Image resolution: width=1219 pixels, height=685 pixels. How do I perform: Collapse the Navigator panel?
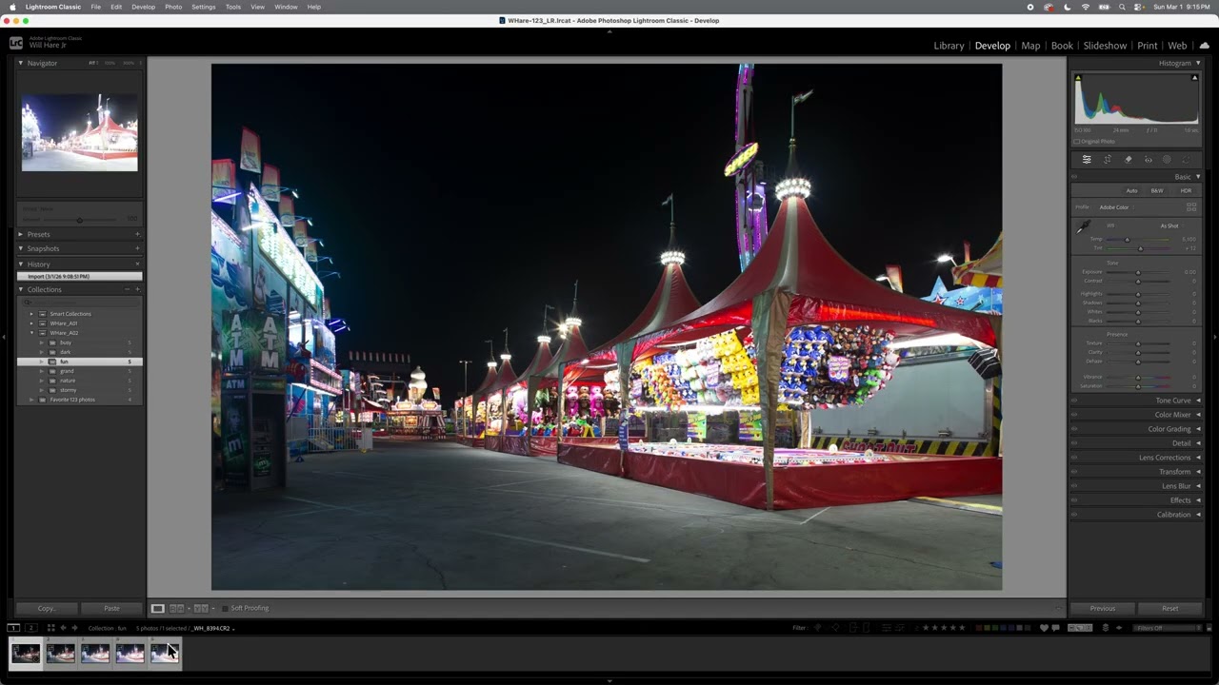click(x=21, y=63)
